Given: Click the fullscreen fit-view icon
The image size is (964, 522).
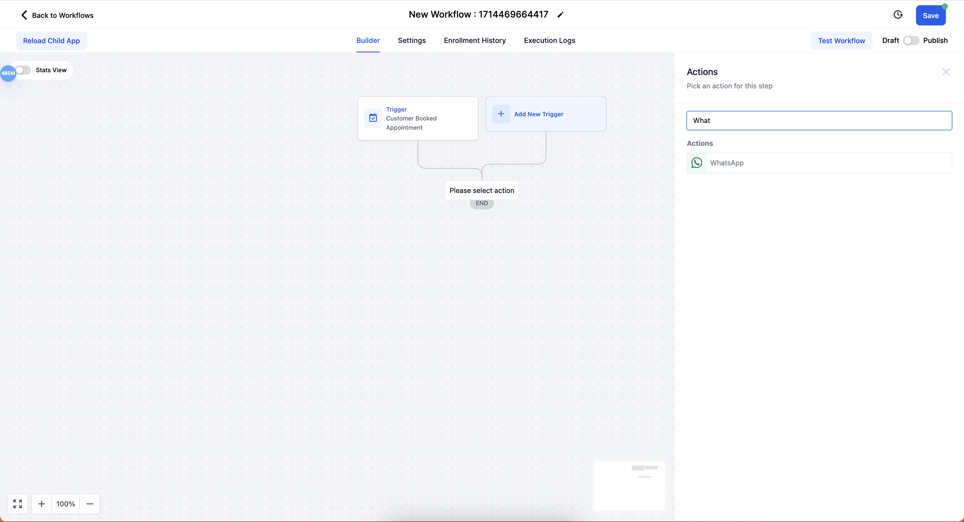Looking at the screenshot, I should 18,504.
